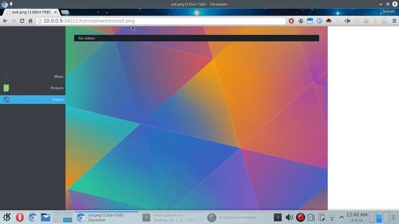Pin the window using the title bar pin icon

click(x=11, y=4)
